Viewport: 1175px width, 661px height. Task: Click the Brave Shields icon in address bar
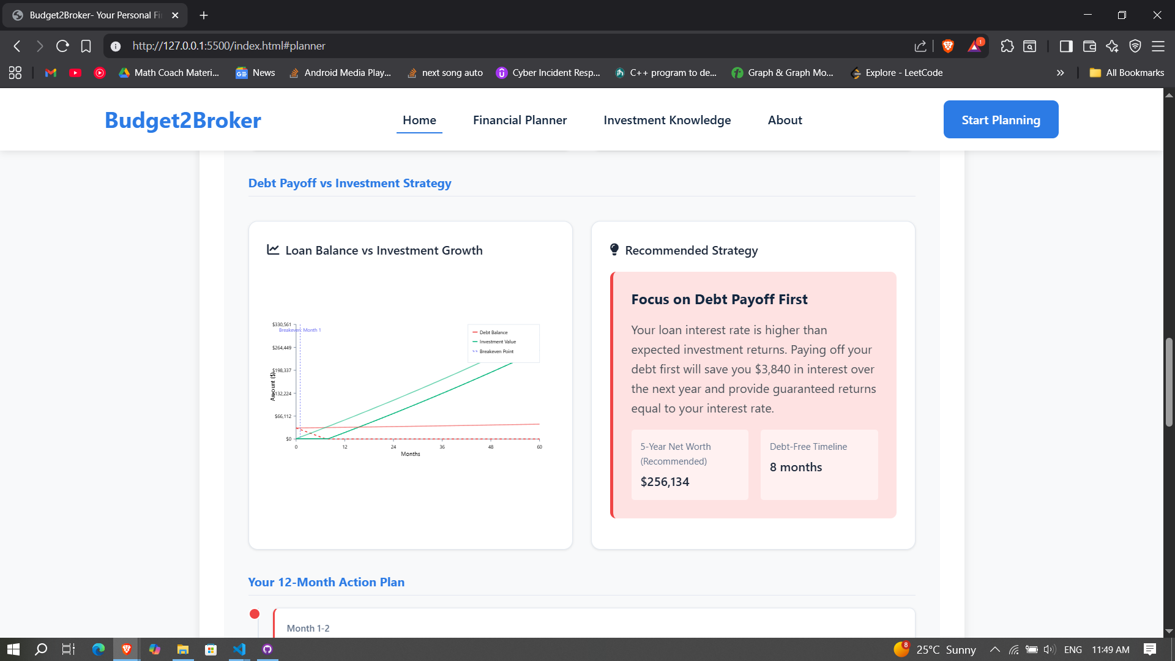(x=948, y=46)
